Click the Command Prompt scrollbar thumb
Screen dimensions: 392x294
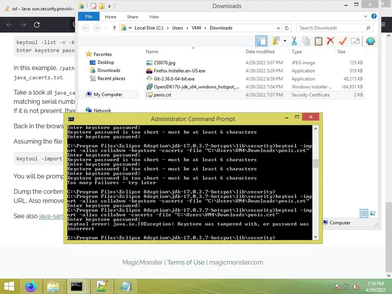tap(315, 163)
